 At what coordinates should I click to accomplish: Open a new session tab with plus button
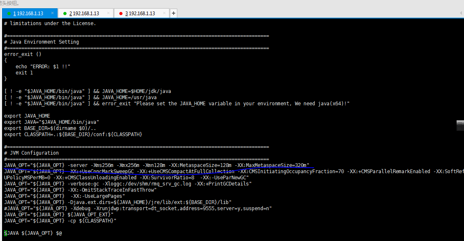click(174, 13)
